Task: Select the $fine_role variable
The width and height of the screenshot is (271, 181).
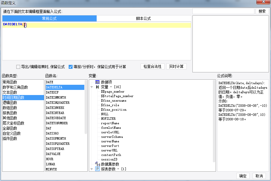Action: pos(110,105)
